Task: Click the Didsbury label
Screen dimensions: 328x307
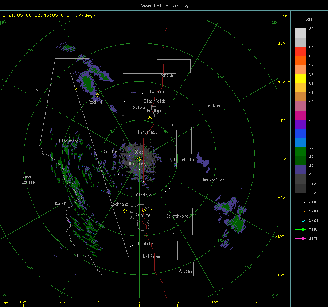Action: (137, 164)
